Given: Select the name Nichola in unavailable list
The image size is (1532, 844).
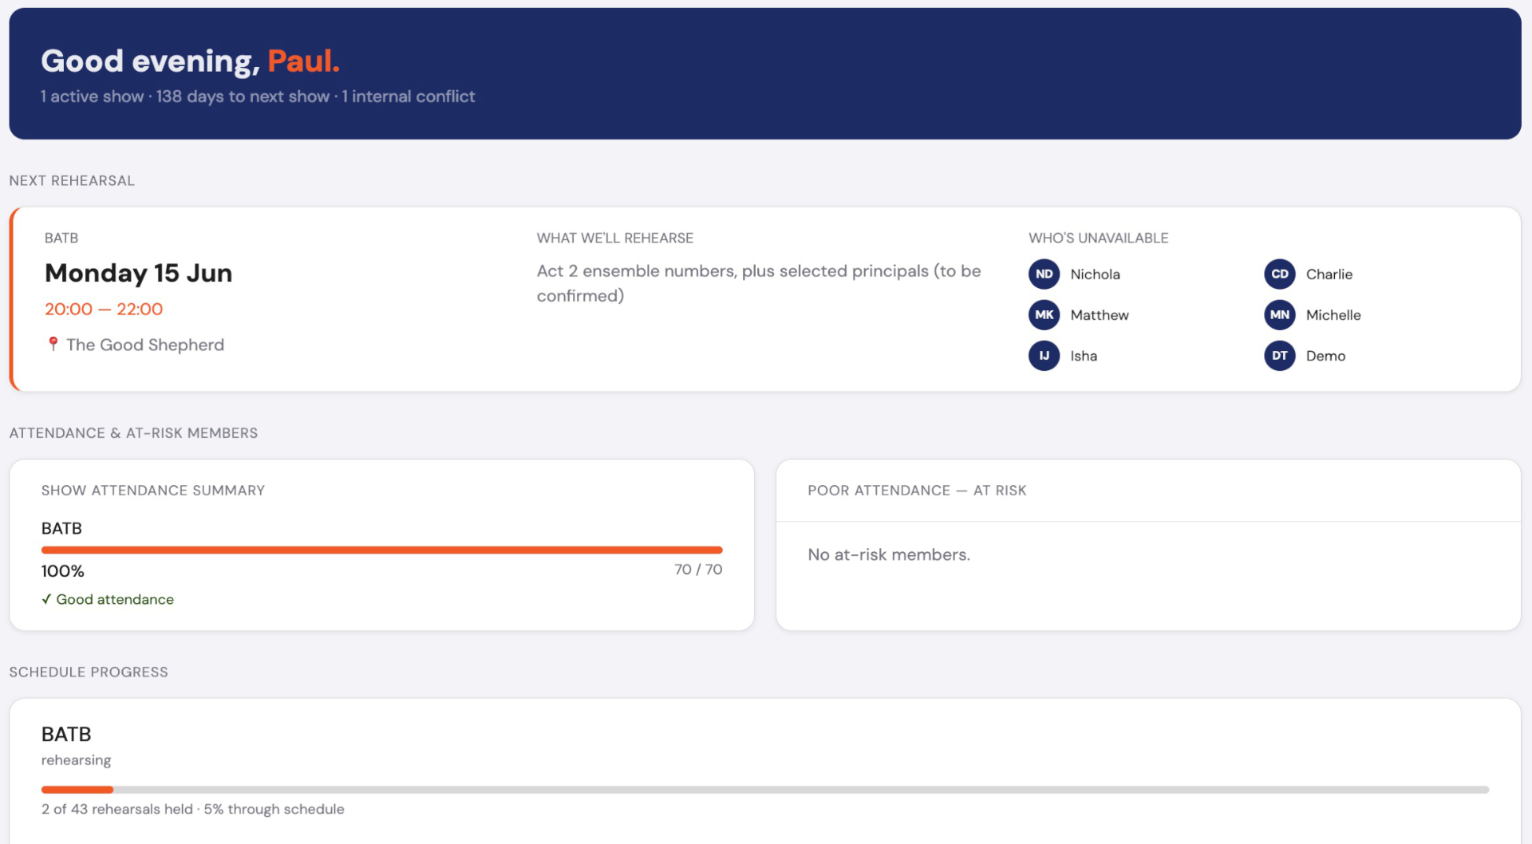Looking at the screenshot, I should [1095, 274].
